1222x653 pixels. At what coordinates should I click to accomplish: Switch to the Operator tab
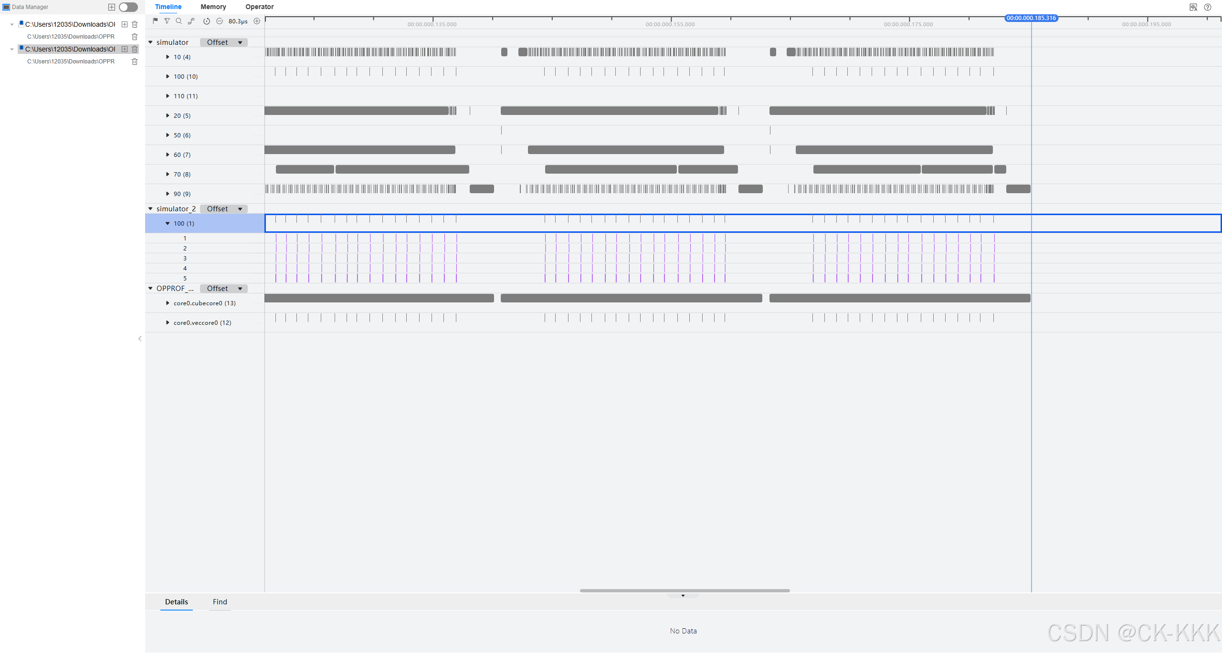(259, 7)
